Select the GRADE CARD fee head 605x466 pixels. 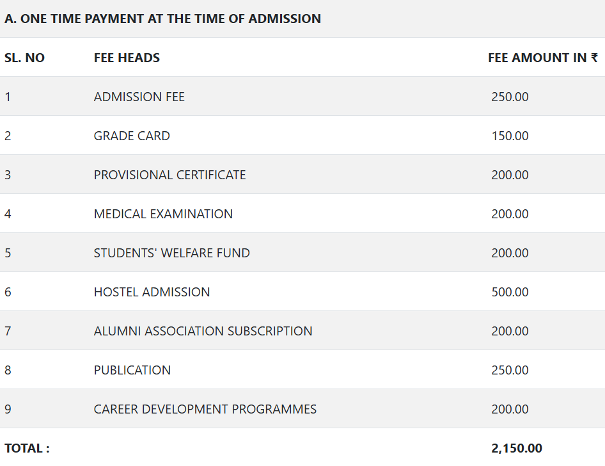point(132,136)
